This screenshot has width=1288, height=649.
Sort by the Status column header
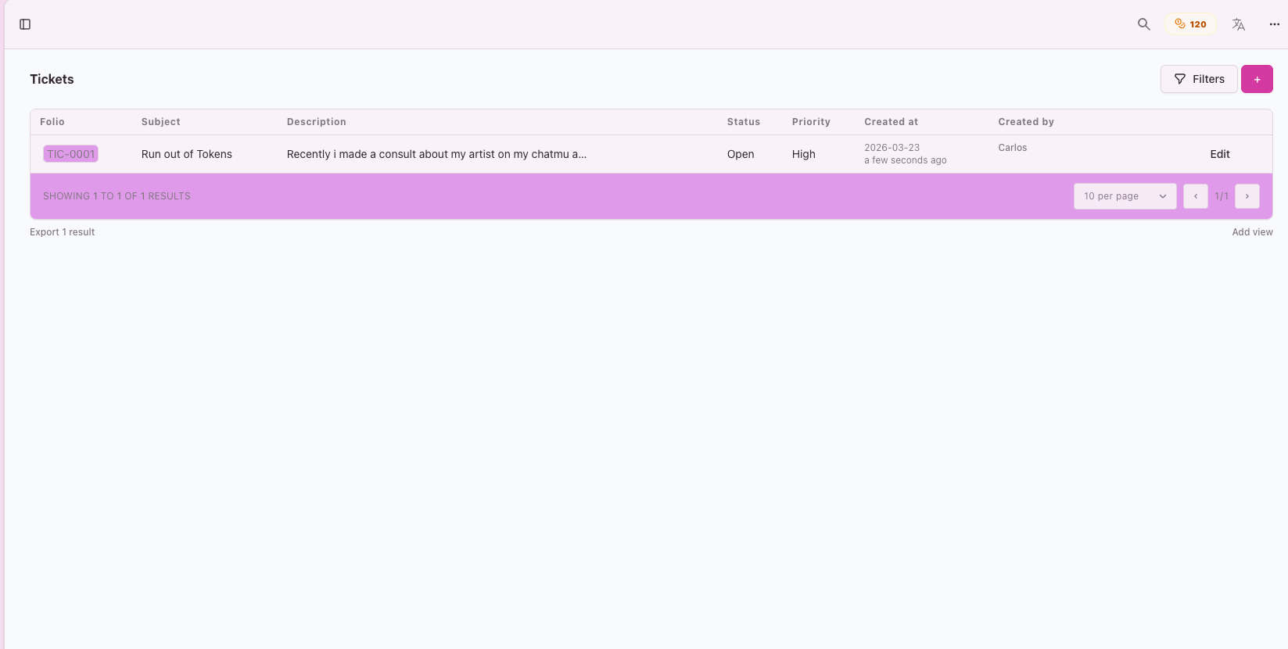click(x=743, y=122)
